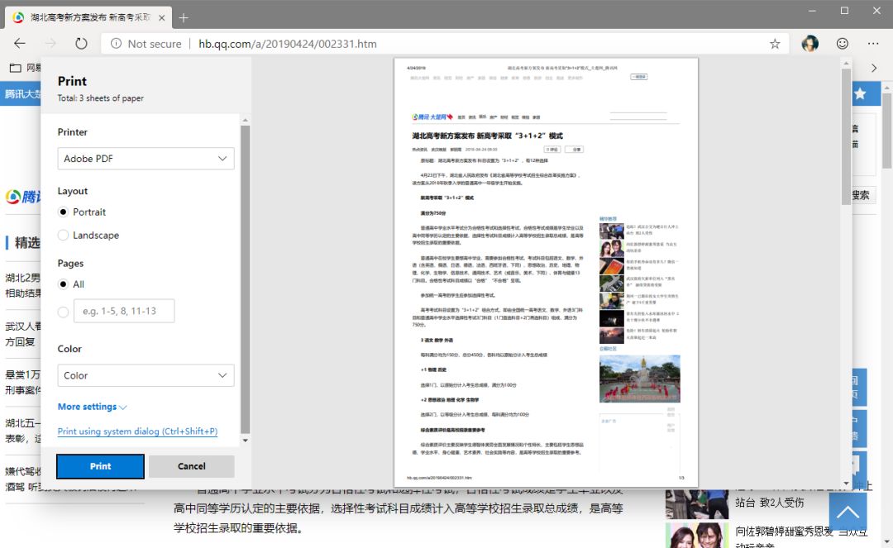The image size is (893, 548).
Task: Click the favorites star in address bar
Action: pos(775,44)
